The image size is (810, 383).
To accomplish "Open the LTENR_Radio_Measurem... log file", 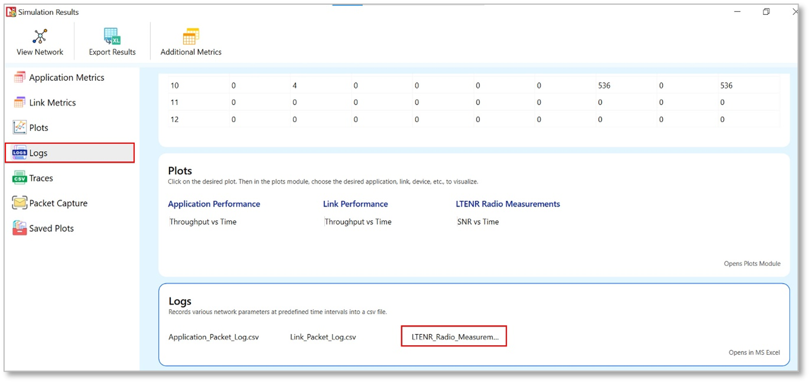I will coord(454,337).
